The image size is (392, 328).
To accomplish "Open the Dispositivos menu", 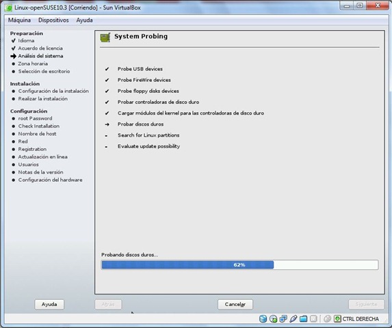I will 53,20.
